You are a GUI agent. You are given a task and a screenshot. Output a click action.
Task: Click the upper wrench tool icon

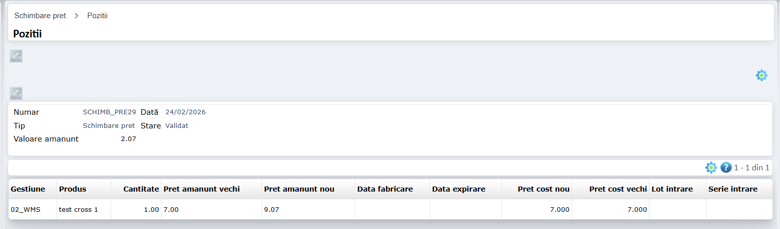click(x=16, y=56)
